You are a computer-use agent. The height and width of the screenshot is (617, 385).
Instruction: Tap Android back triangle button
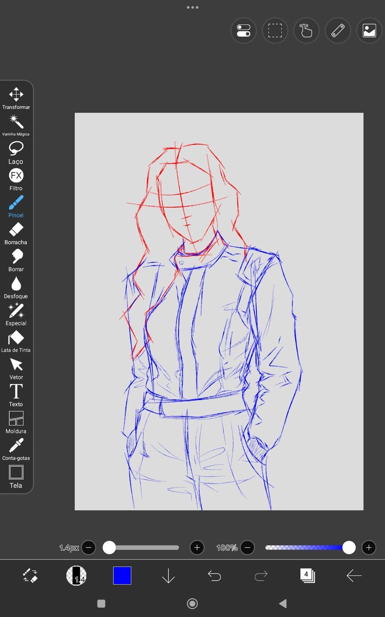coord(282,604)
